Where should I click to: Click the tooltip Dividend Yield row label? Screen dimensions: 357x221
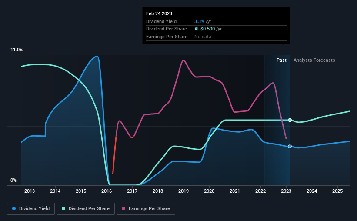pos(161,21)
